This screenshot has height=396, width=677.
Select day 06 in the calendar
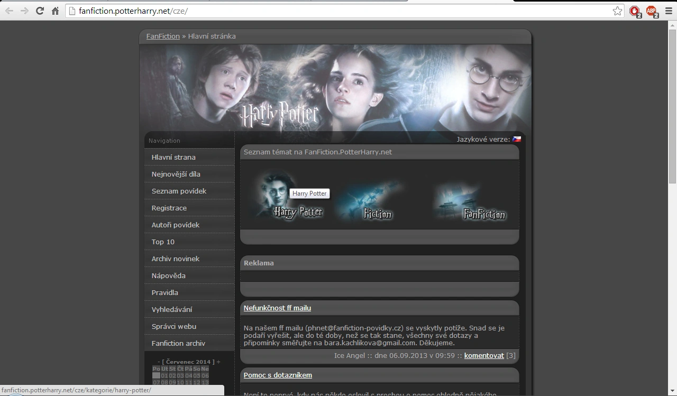click(x=205, y=375)
